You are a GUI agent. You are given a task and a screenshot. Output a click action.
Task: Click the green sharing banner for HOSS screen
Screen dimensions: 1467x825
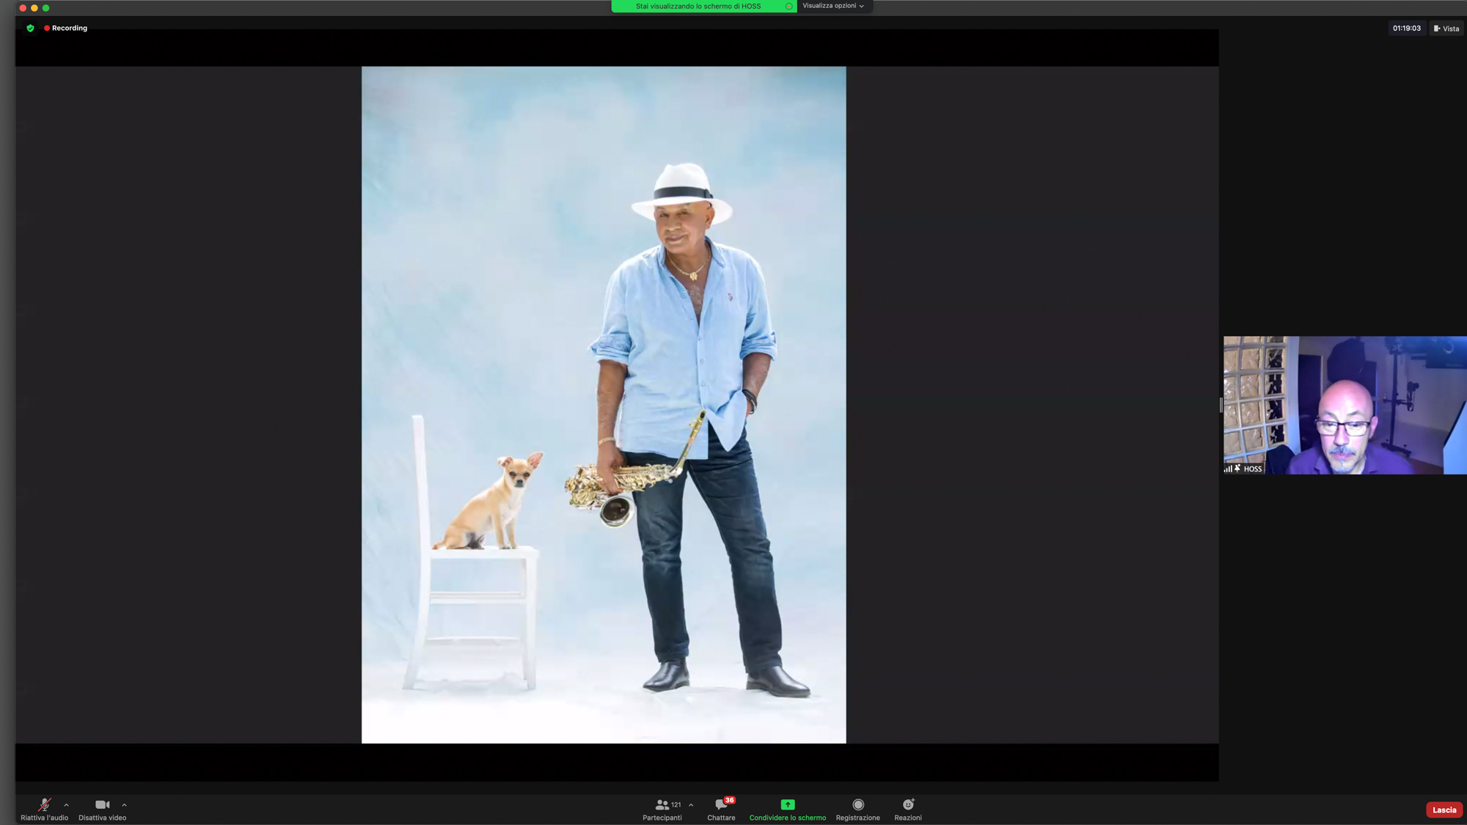point(698,6)
